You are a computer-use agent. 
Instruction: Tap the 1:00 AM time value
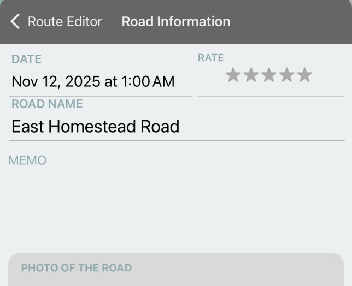click(x=148, y=82)
